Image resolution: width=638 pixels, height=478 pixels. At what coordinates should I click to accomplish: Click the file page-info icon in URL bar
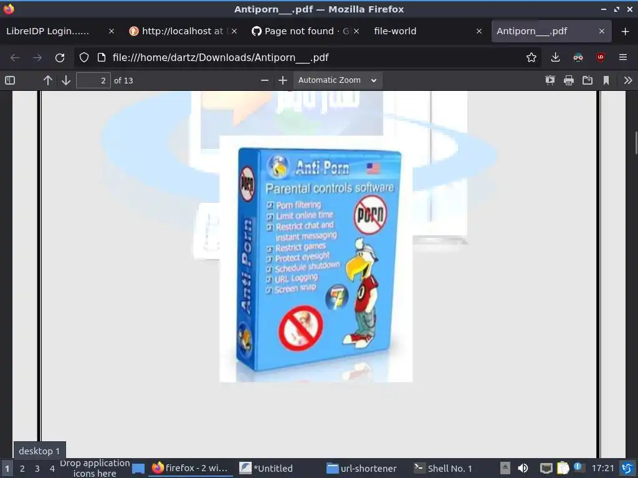102,58
